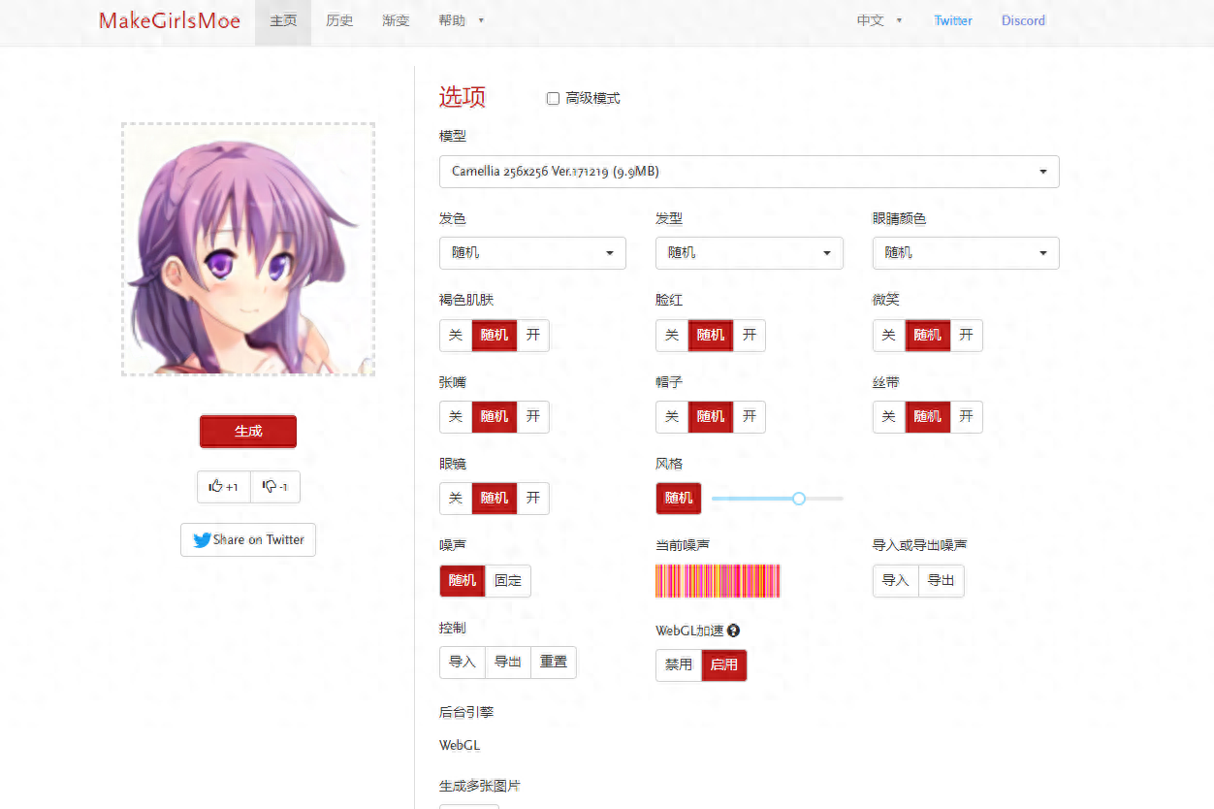Set 褐色肌肤 to 关

pos(456,336)
